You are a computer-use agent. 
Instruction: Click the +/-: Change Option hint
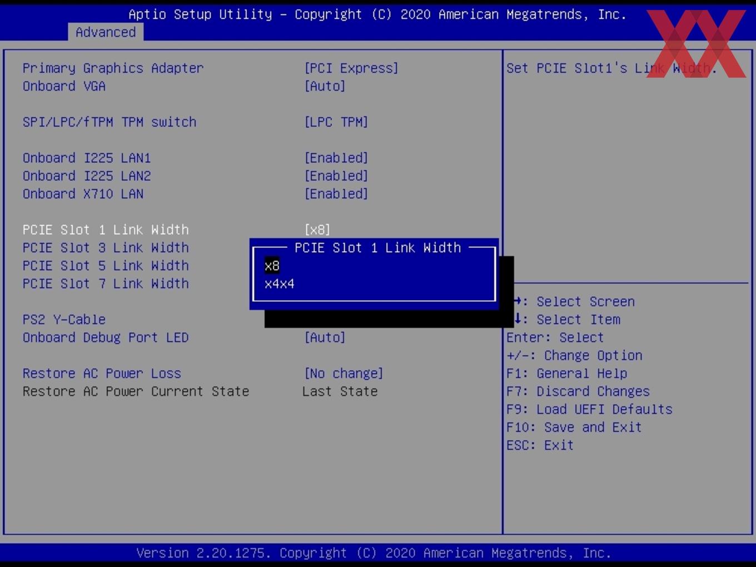click(574, 355)
